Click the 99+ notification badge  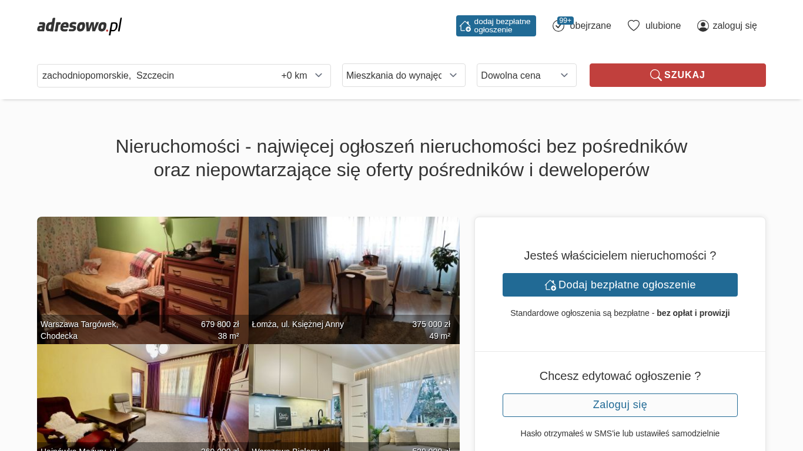(x=566, y=21)
